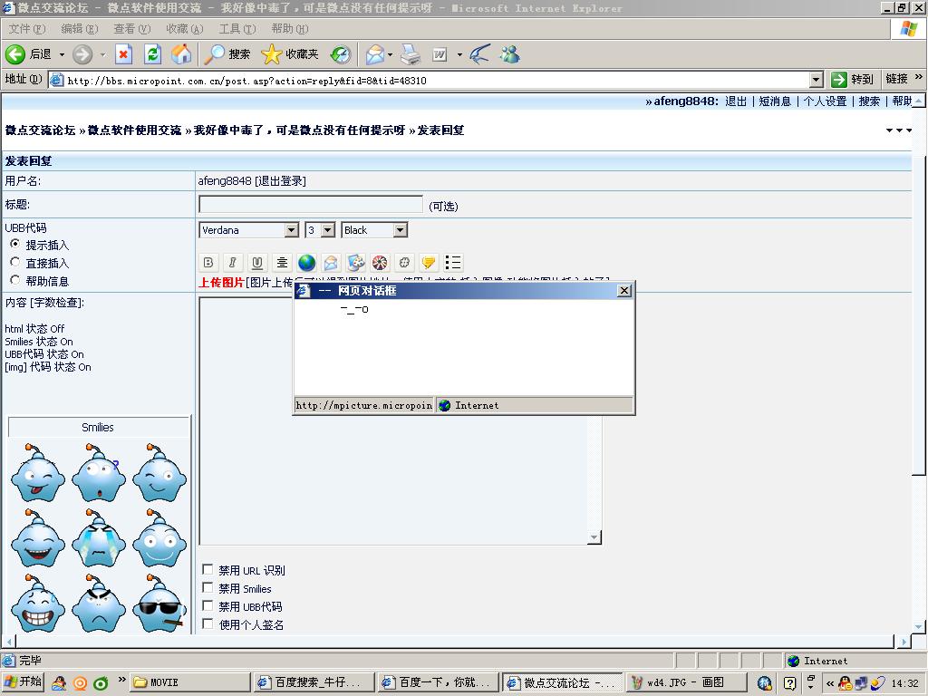The width and height of the screenshot is (928, 696).
Task: Select the 提示插入 radio button
Action: pyautogui.click(x=14, y=244)
